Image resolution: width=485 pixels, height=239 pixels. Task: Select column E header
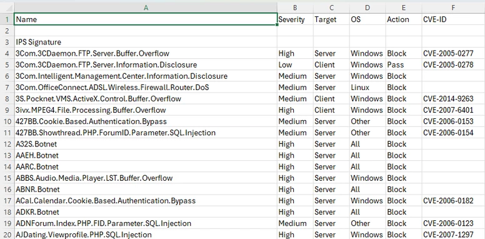[x=404, y=8]
